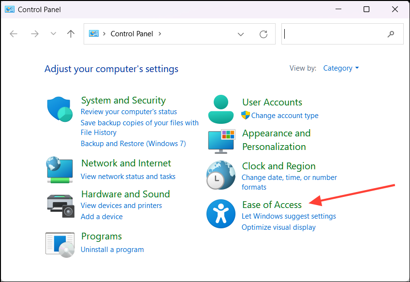
Task: Click the Add a device link
Action: (x=102, y=217)
